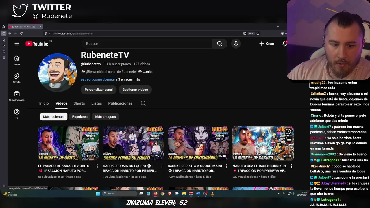Click the Windows taskbar Buscar box

(x=120, y=194)
